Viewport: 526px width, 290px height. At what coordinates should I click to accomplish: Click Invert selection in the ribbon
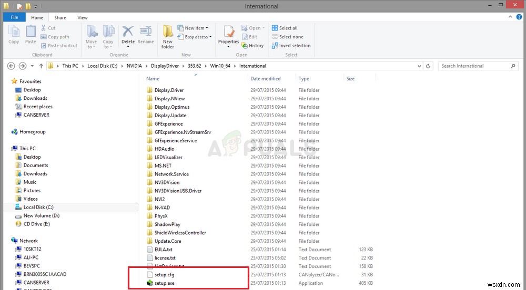coord(291,46)
